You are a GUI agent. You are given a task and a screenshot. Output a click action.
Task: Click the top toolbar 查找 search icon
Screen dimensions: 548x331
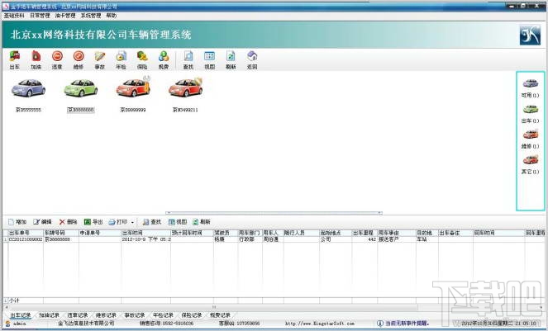[188, 60]
